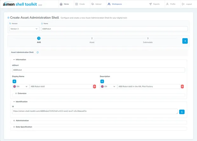Delete the Display Name EN entry

[94, 87]
